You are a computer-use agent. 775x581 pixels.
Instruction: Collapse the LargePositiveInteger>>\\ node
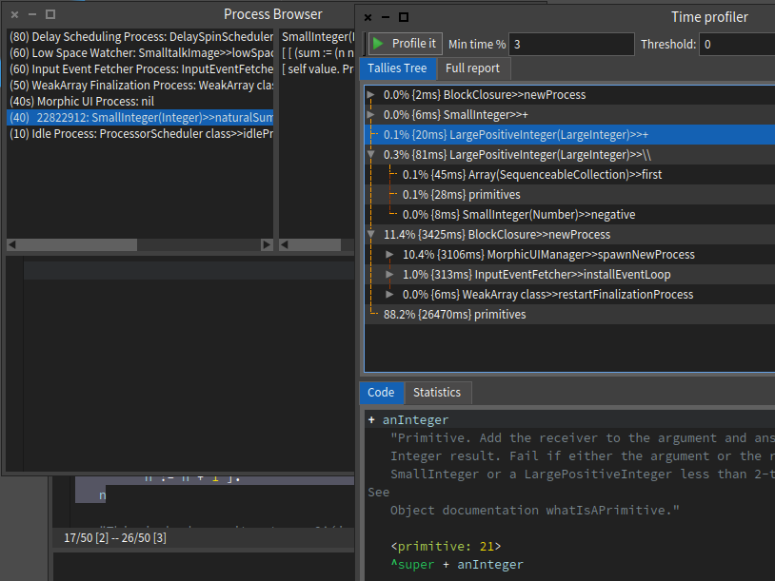click(371, 155)
